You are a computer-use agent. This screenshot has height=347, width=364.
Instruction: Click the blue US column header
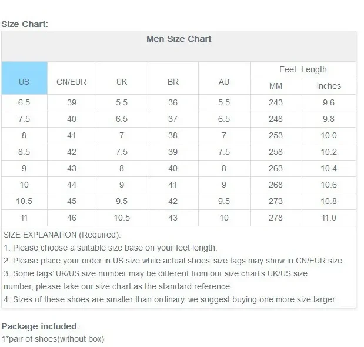point(24,78)
